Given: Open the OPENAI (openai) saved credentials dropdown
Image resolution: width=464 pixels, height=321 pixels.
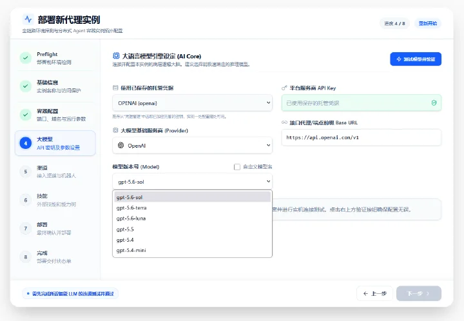Looking at the screenshot, I should coord(192,103).
